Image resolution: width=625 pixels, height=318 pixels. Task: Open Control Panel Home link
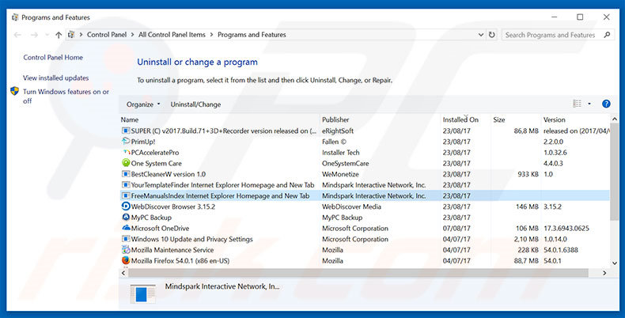(53, 58)
